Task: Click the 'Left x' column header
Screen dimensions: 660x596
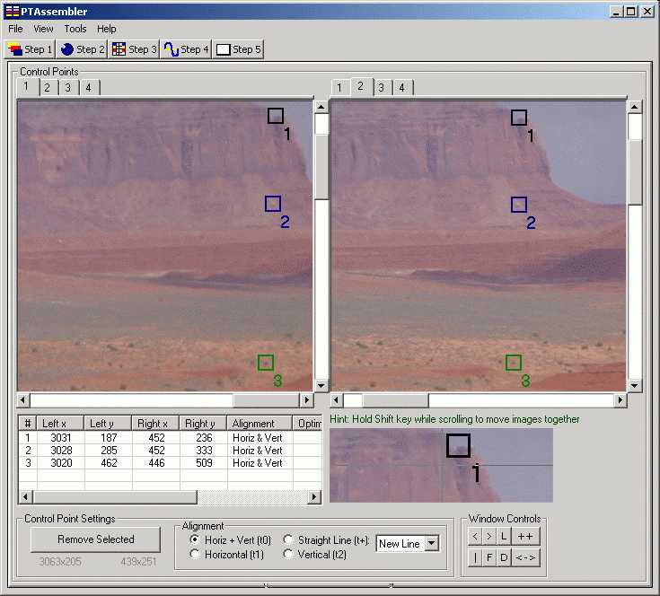Action: tap(61, 423)
